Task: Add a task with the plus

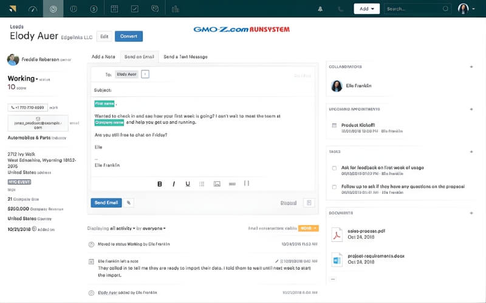Action: point(471,152)
